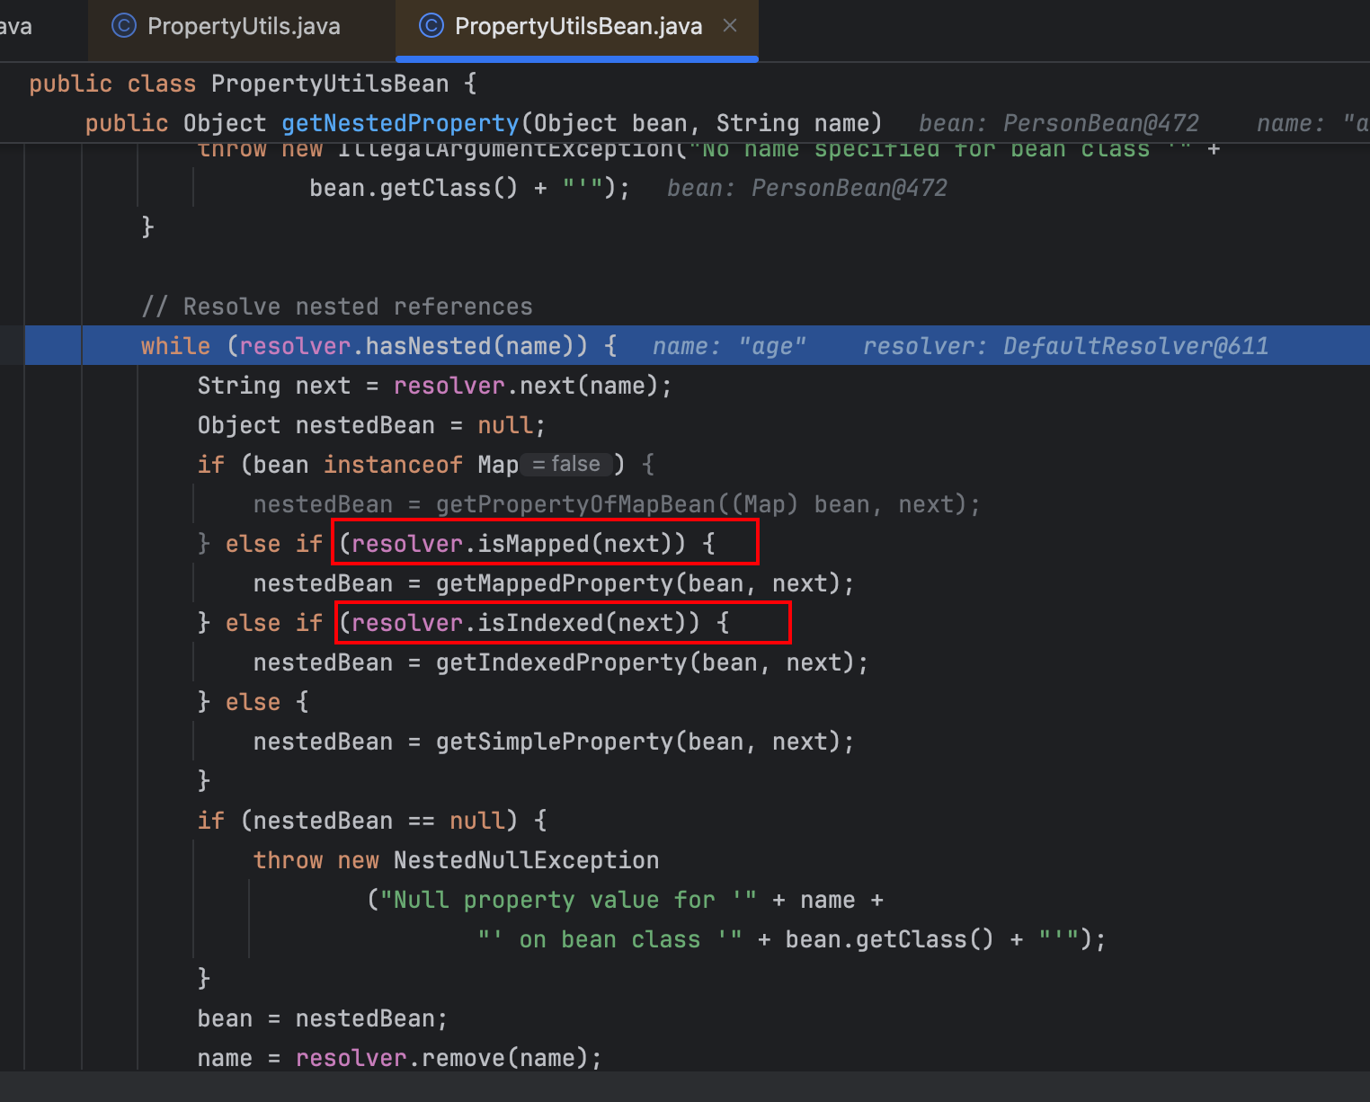Click getNestedProperty method name in sticky header
Viewport: 1370px width, 1102px height.
coord(400,123)
